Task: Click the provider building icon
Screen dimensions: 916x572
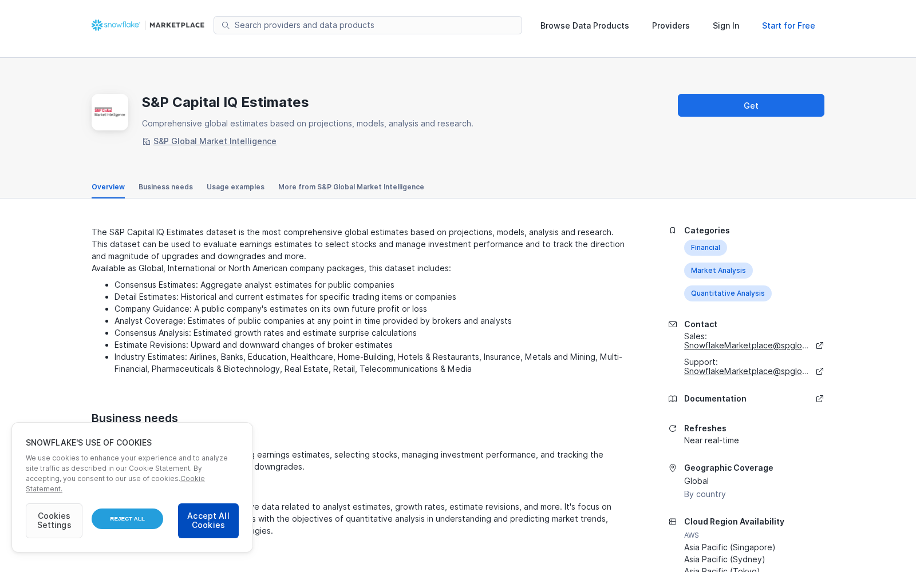Action: 146,141
